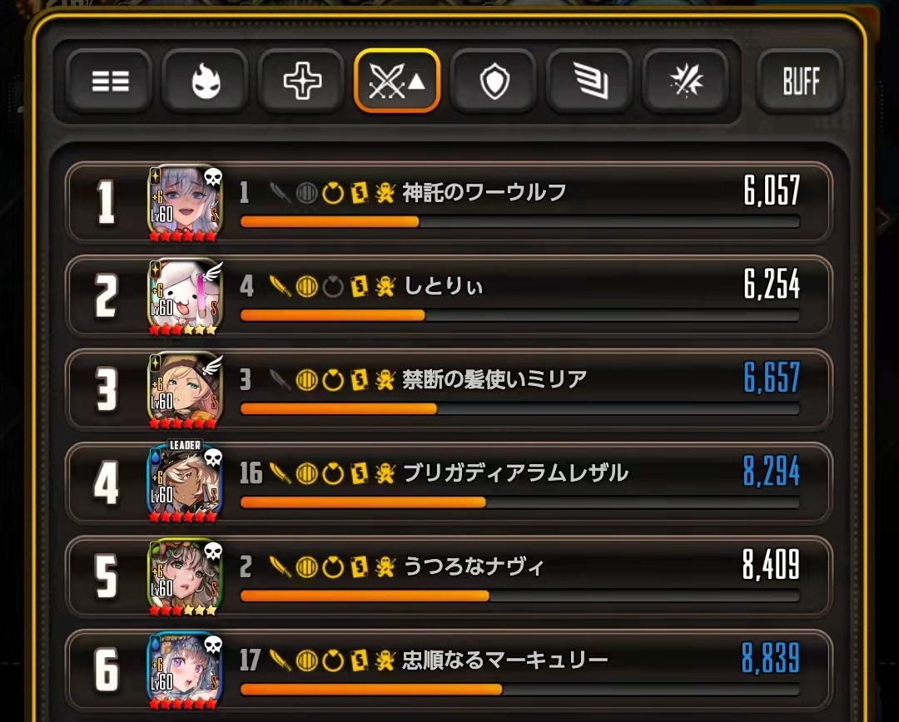Screen dimensions: 899x722
Task: Open 忠順なるマーキュリー character portrait
Action: tap(185, 670)
